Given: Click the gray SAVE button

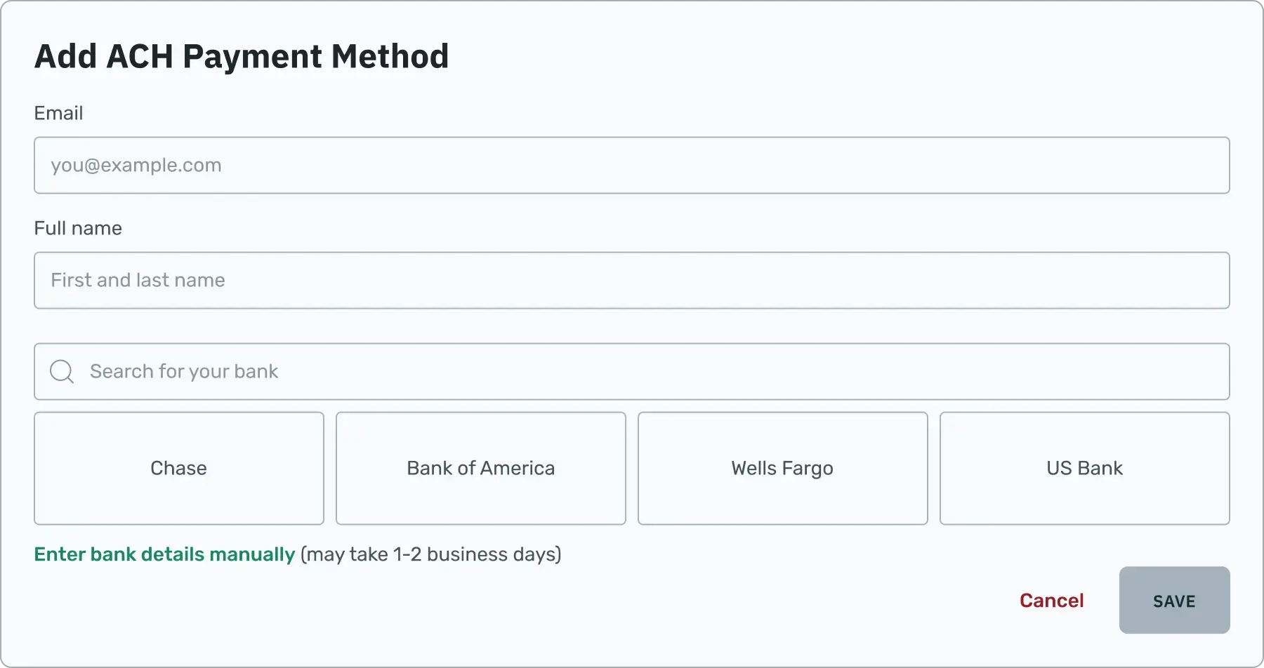Looking at the screenshot, I should tap(1174, 601).
